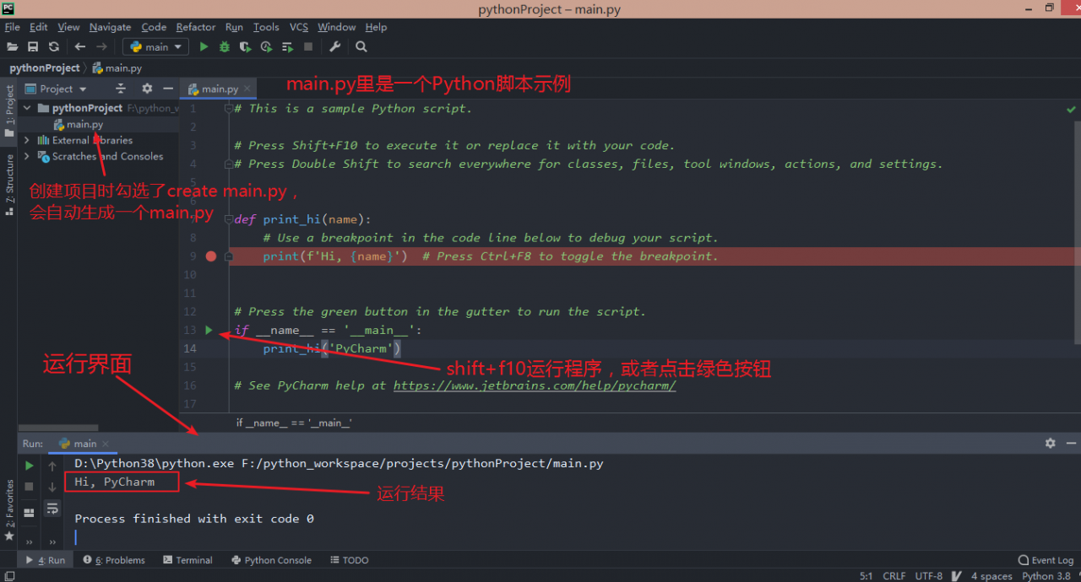Click the gutter run arrow on line 13
Viewport: 1081px width, 582px height.
(209, 330)
